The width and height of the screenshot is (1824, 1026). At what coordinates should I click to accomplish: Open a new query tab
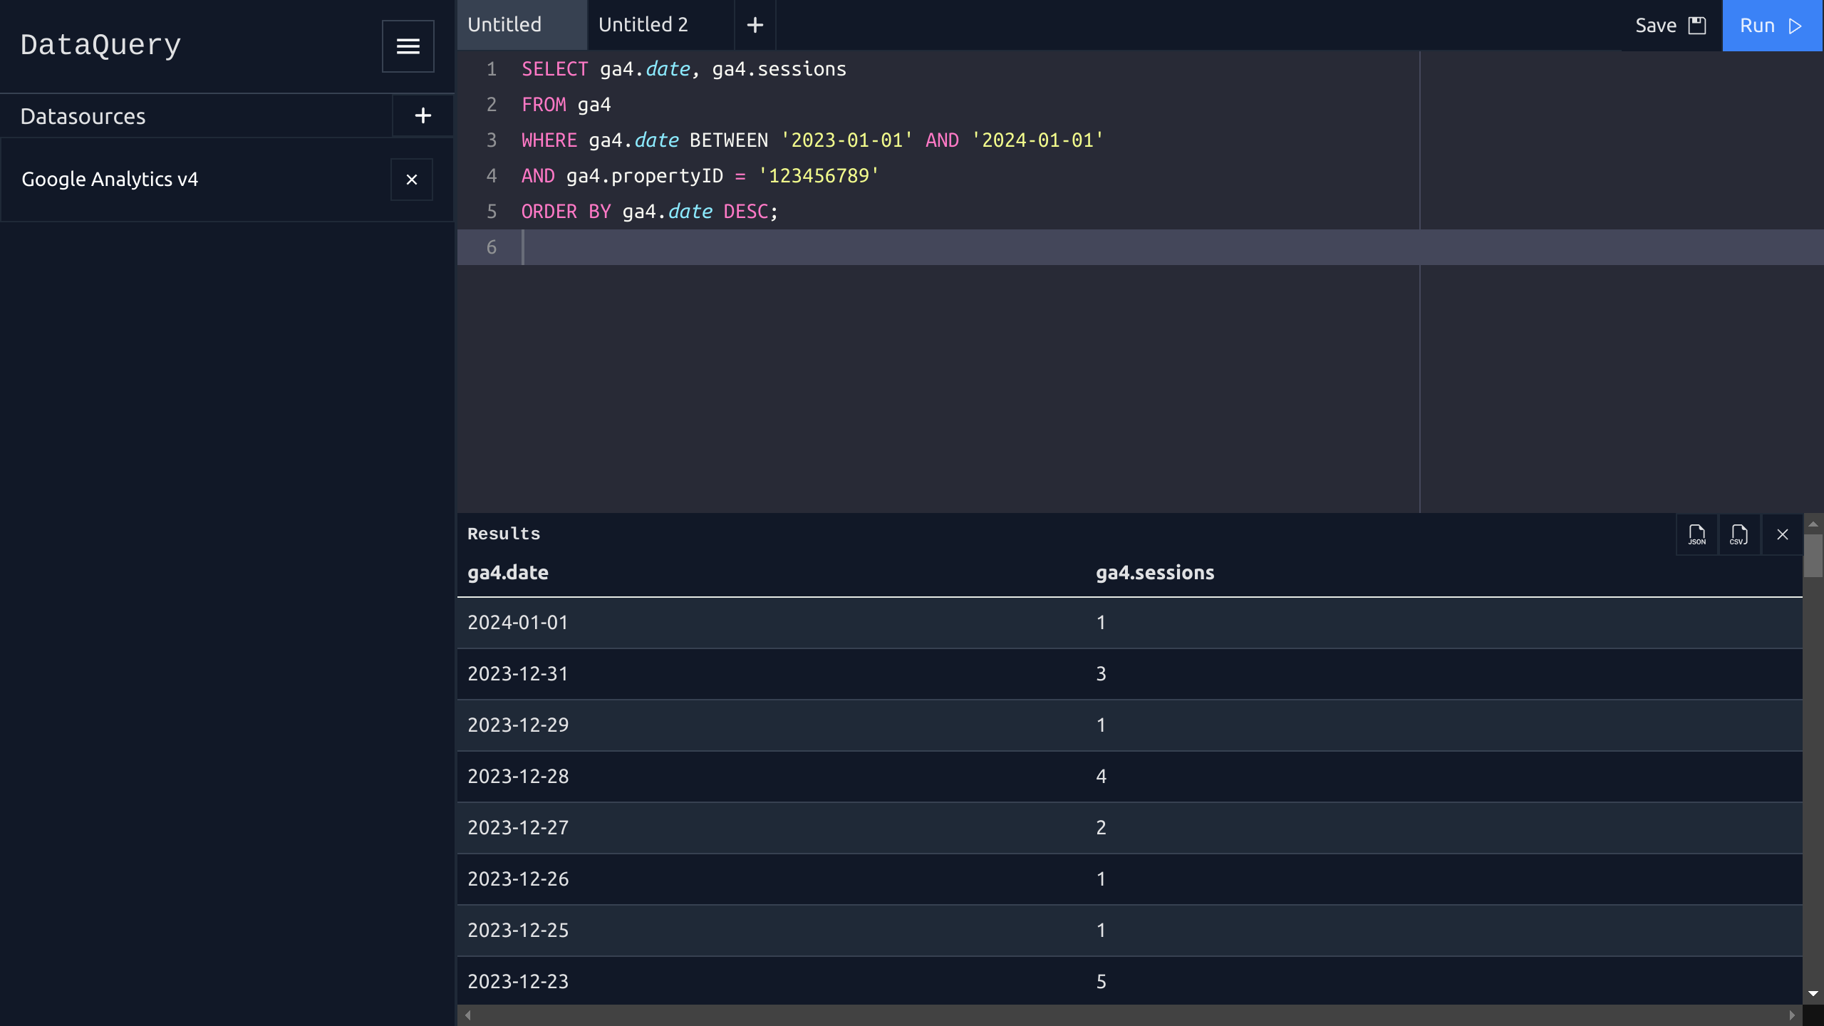pos(755,26)
